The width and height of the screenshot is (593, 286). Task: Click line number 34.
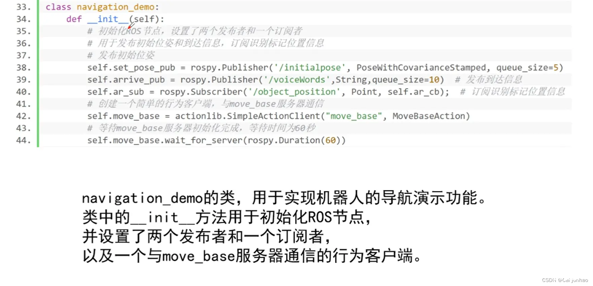[23, 19]
